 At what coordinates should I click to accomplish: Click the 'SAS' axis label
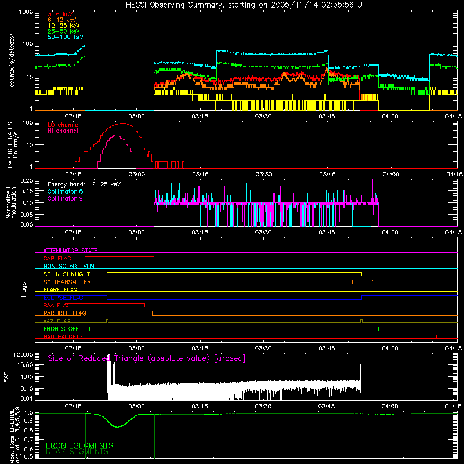click(6, 377)
